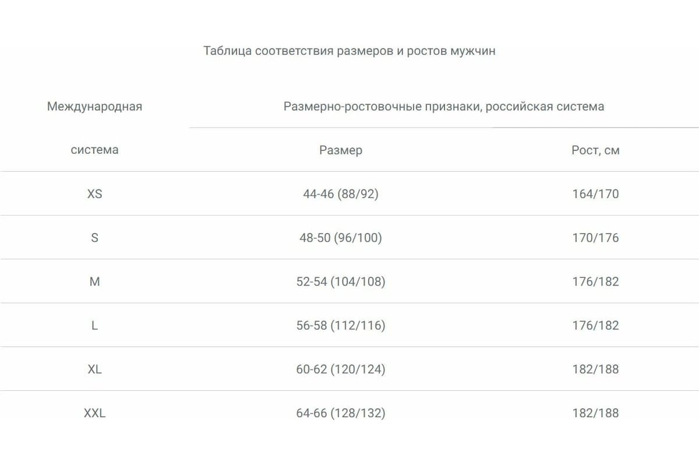
Task: Select the "Рост, см" column header
Action: [x=595, y=150]
